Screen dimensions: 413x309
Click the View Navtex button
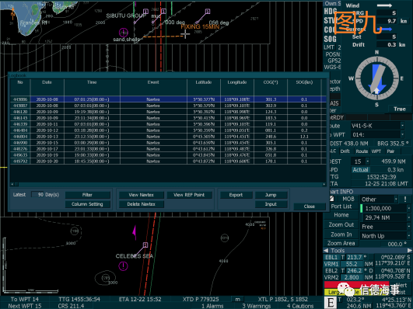point(142,195)
